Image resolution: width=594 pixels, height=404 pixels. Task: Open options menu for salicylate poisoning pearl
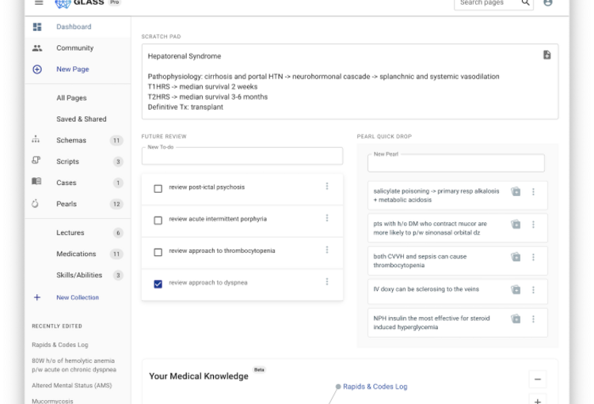click(533, 192)
